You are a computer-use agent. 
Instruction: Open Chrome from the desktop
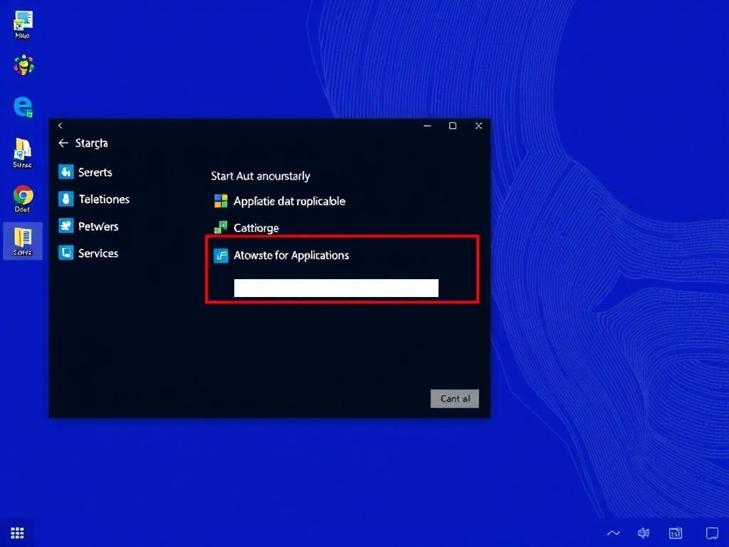pyautogui.click(x=23, y=195)
